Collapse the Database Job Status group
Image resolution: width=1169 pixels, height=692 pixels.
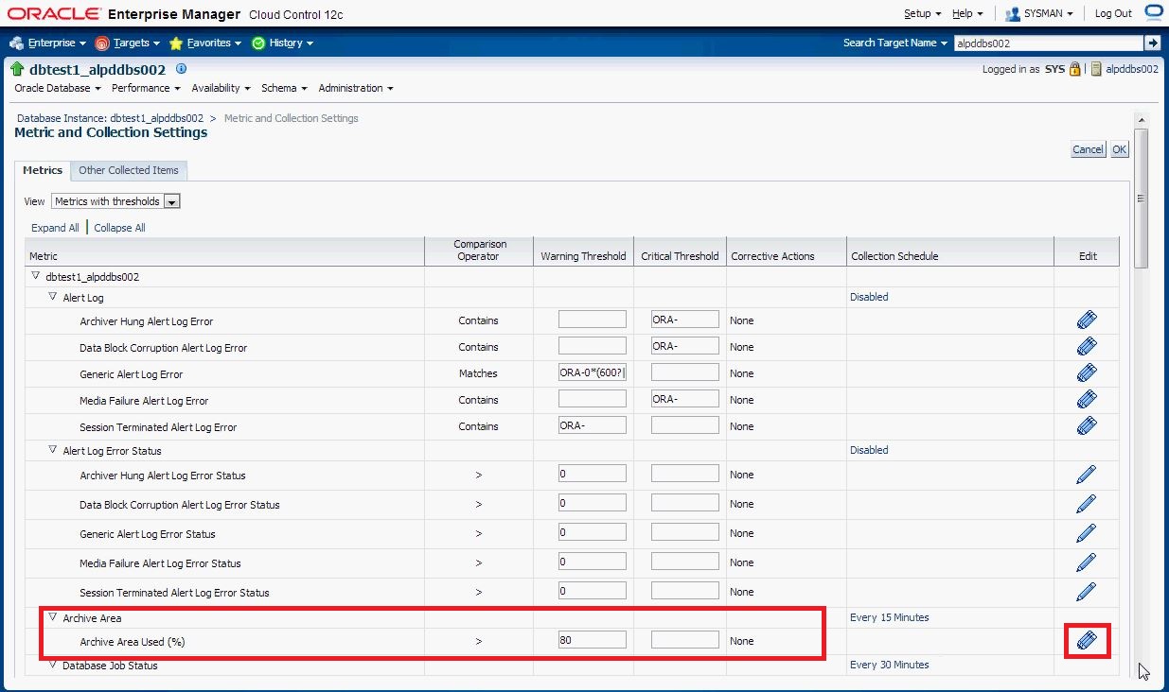(53, 665)
